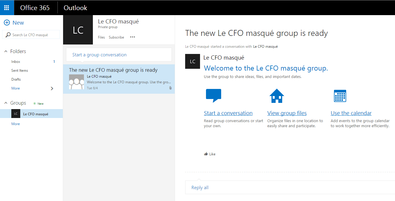Open the three-dot more actions menu
The image size is (395, 201).
pyautogui.click(x=132, y=37)
